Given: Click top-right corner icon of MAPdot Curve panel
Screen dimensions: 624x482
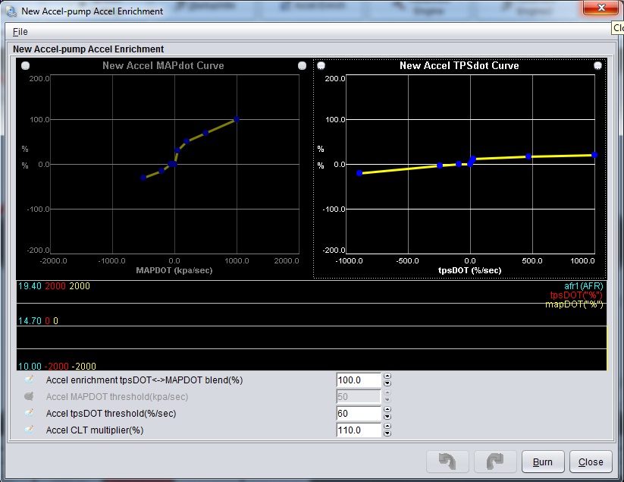Looking at the screenshot, I should [302, 65].
